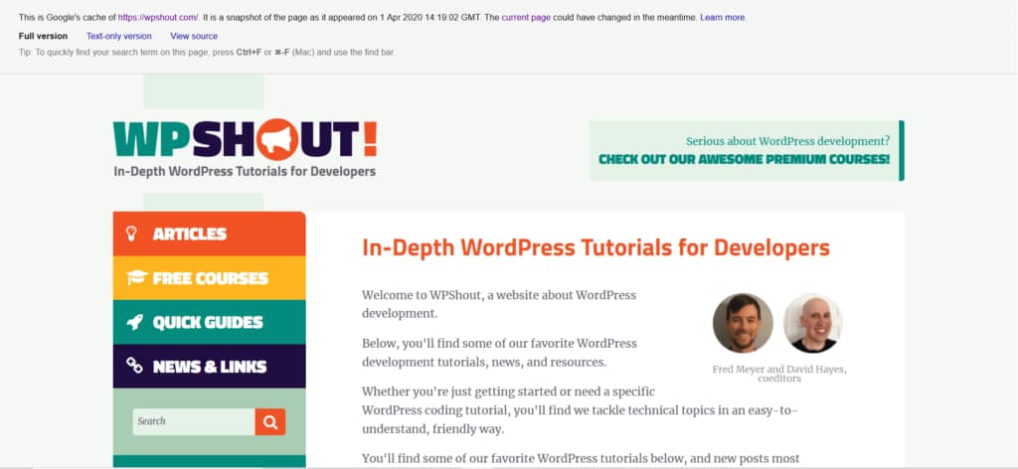Click the graduation cap icon beside Free Courses
This screenshot has height=469, width=1018.
point(136,277)
